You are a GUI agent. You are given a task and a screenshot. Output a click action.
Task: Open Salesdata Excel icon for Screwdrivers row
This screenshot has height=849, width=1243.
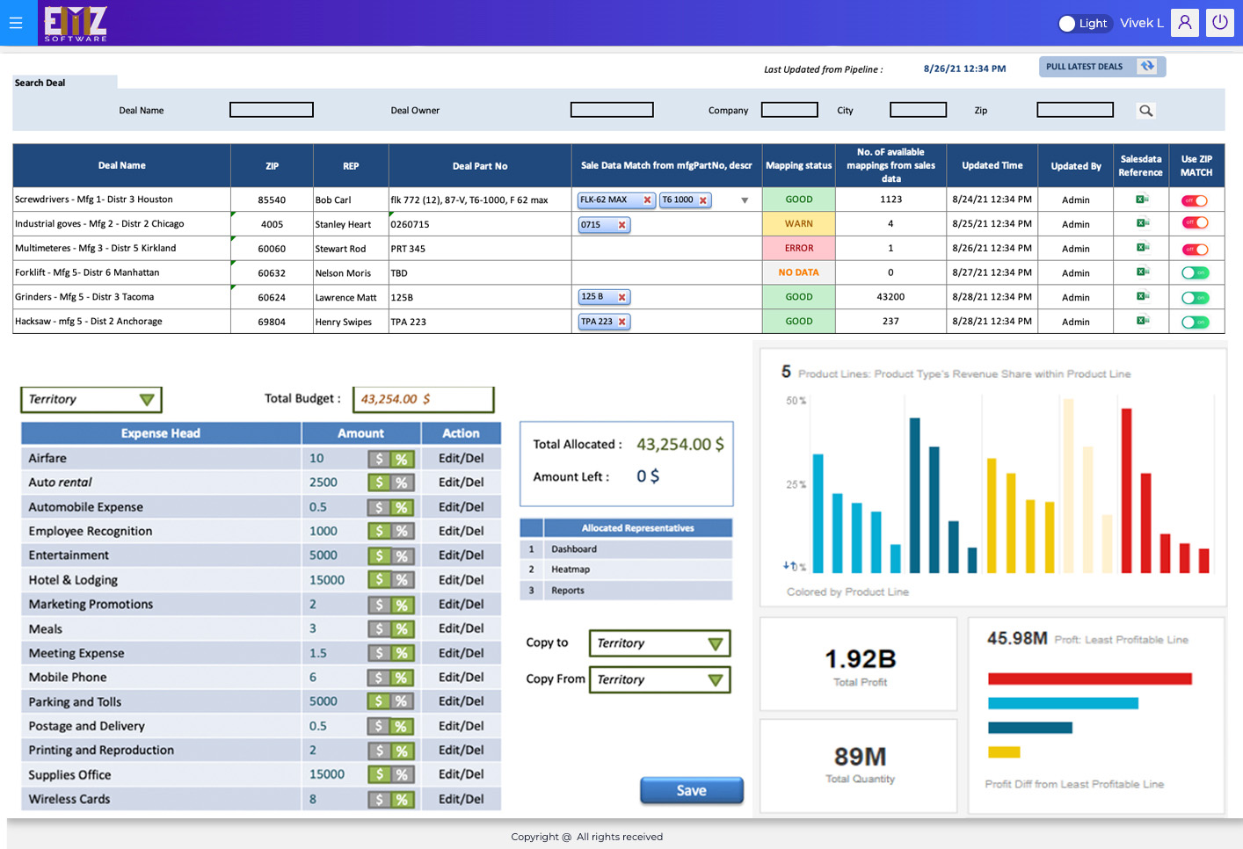[x=1142, y=200]
